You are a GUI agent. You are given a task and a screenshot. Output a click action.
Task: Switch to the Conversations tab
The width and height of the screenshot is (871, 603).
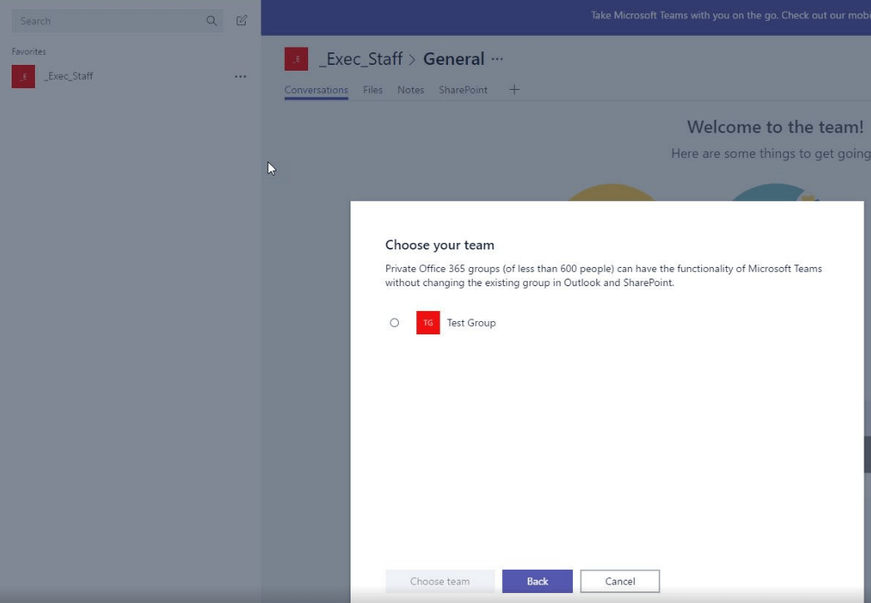pos(316,90)
